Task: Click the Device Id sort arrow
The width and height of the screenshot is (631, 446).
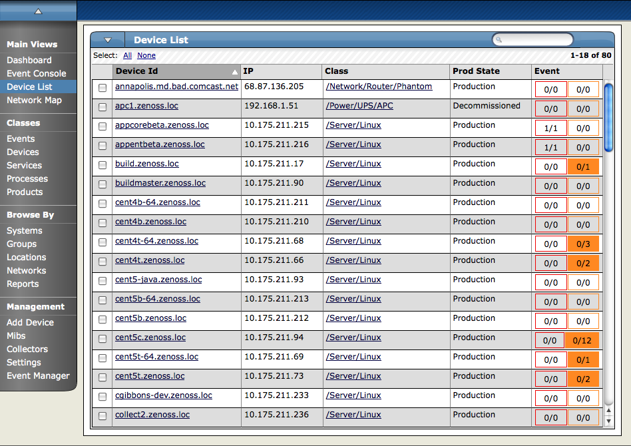Action: pyautogui.click(x=234, y=72)
